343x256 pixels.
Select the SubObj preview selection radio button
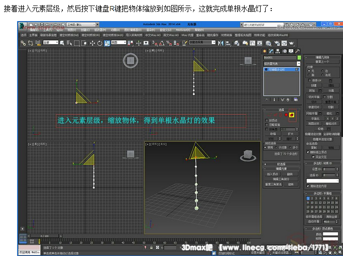coord(277,148)
